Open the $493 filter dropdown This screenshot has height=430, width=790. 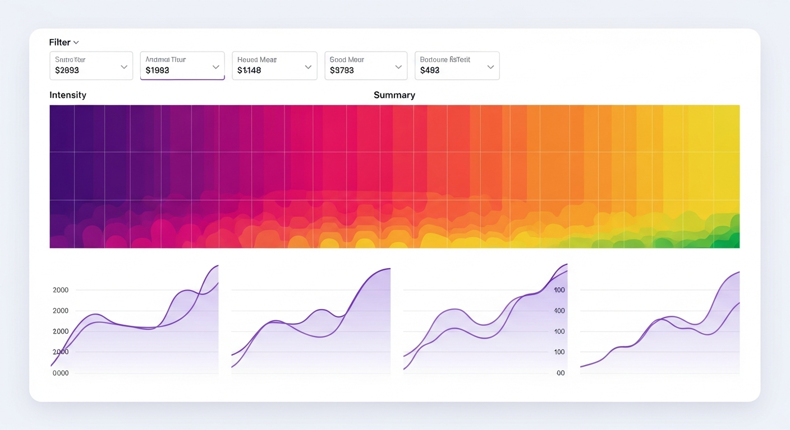tap(456, 66)
